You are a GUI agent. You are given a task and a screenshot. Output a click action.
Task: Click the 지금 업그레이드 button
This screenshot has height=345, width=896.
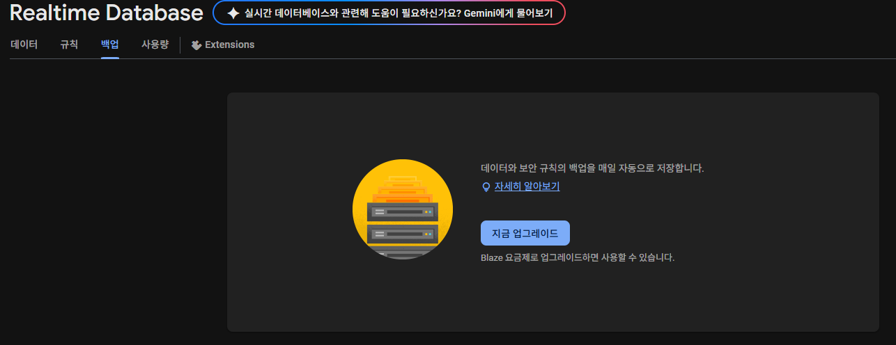tap(525, 233)
